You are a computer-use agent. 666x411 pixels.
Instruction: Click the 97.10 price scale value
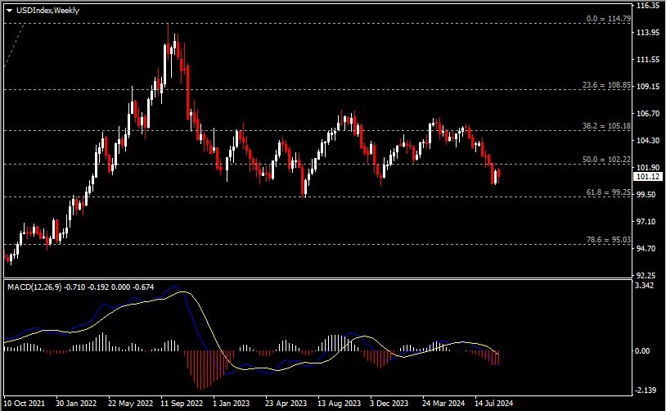coord(646,221)
